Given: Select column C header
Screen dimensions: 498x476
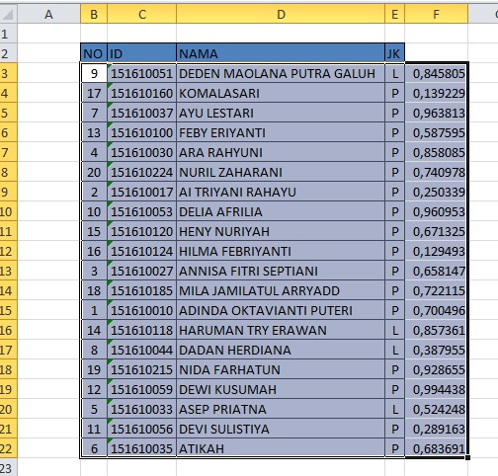Looking at the screenshot, I should (x=142, y=15).
